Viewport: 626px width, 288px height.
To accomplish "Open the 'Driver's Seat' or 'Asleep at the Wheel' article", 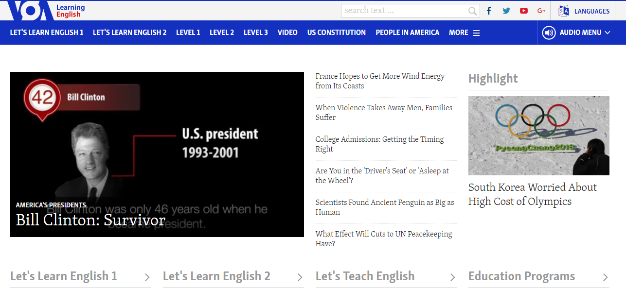I will 382,176.
